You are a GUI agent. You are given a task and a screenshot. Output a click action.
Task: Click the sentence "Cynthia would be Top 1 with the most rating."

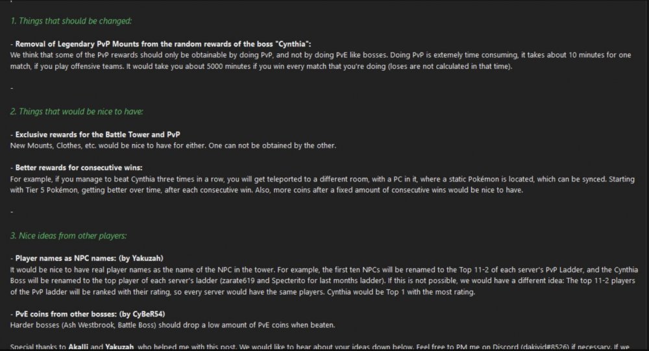[x=402, y=291]
